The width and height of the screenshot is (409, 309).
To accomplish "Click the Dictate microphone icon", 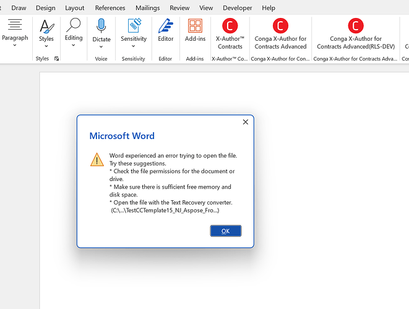I will pos(101,25).
